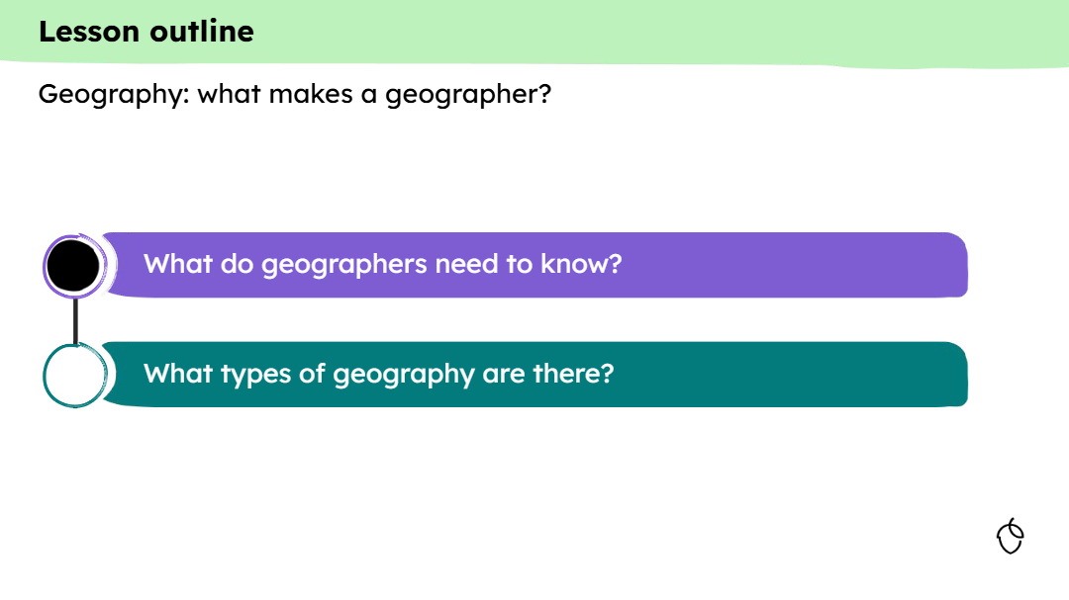Image resolution: width=1069 pixels, height=600 pixels.
Task: Click the word "Lesson" in the heading
Action: click(90, 32)
